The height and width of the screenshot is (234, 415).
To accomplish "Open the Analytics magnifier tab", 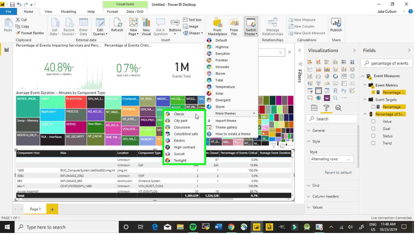I will (x=338, y=108).
